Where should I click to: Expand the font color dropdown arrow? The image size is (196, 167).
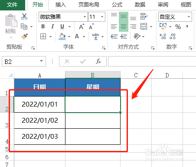pos(84,37)
